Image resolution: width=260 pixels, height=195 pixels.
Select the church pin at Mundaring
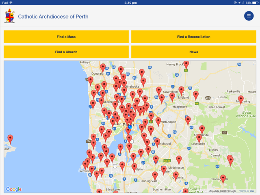pos(241,100)
